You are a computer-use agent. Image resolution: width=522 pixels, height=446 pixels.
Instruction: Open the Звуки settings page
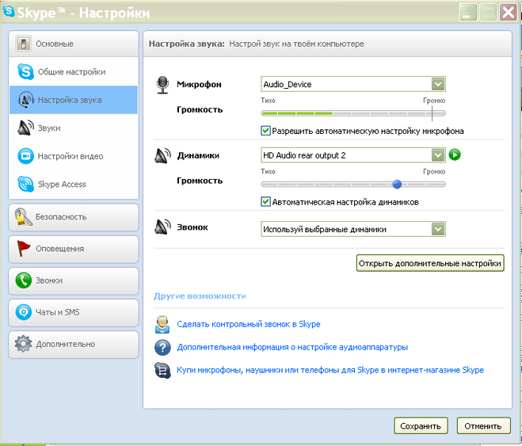74,128
